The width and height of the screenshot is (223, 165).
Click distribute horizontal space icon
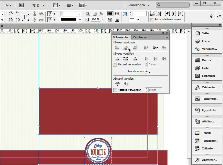click(x=126, y=84)
